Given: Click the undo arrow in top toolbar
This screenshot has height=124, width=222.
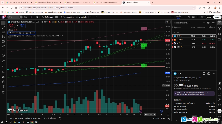Looking at the screenshot, I should (91, 17).
